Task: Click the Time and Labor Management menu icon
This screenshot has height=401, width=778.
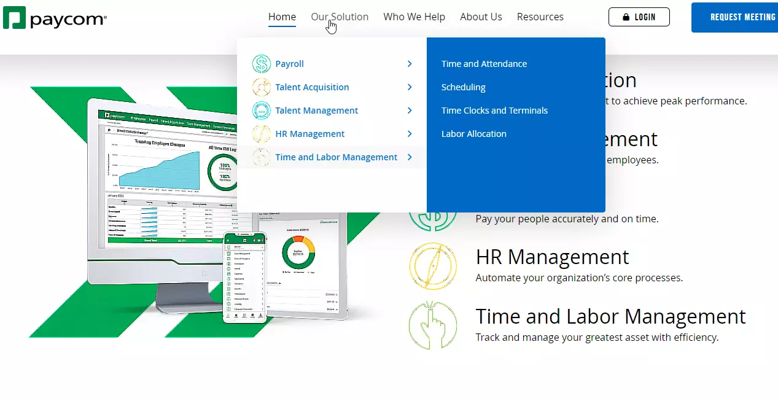Action: [261, 157]
